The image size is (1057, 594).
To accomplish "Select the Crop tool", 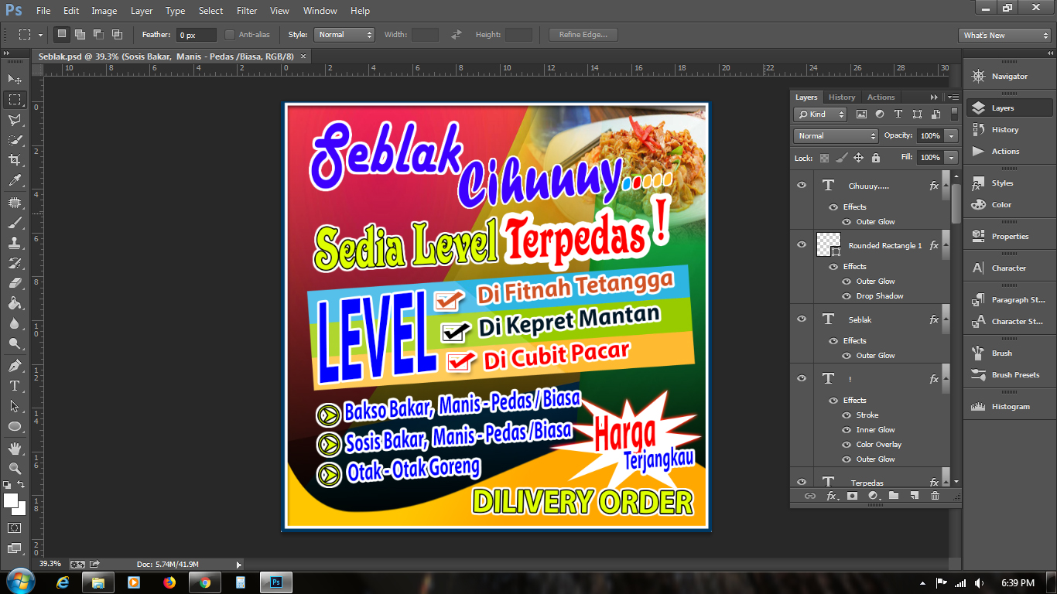I will [x=14, y=160].
